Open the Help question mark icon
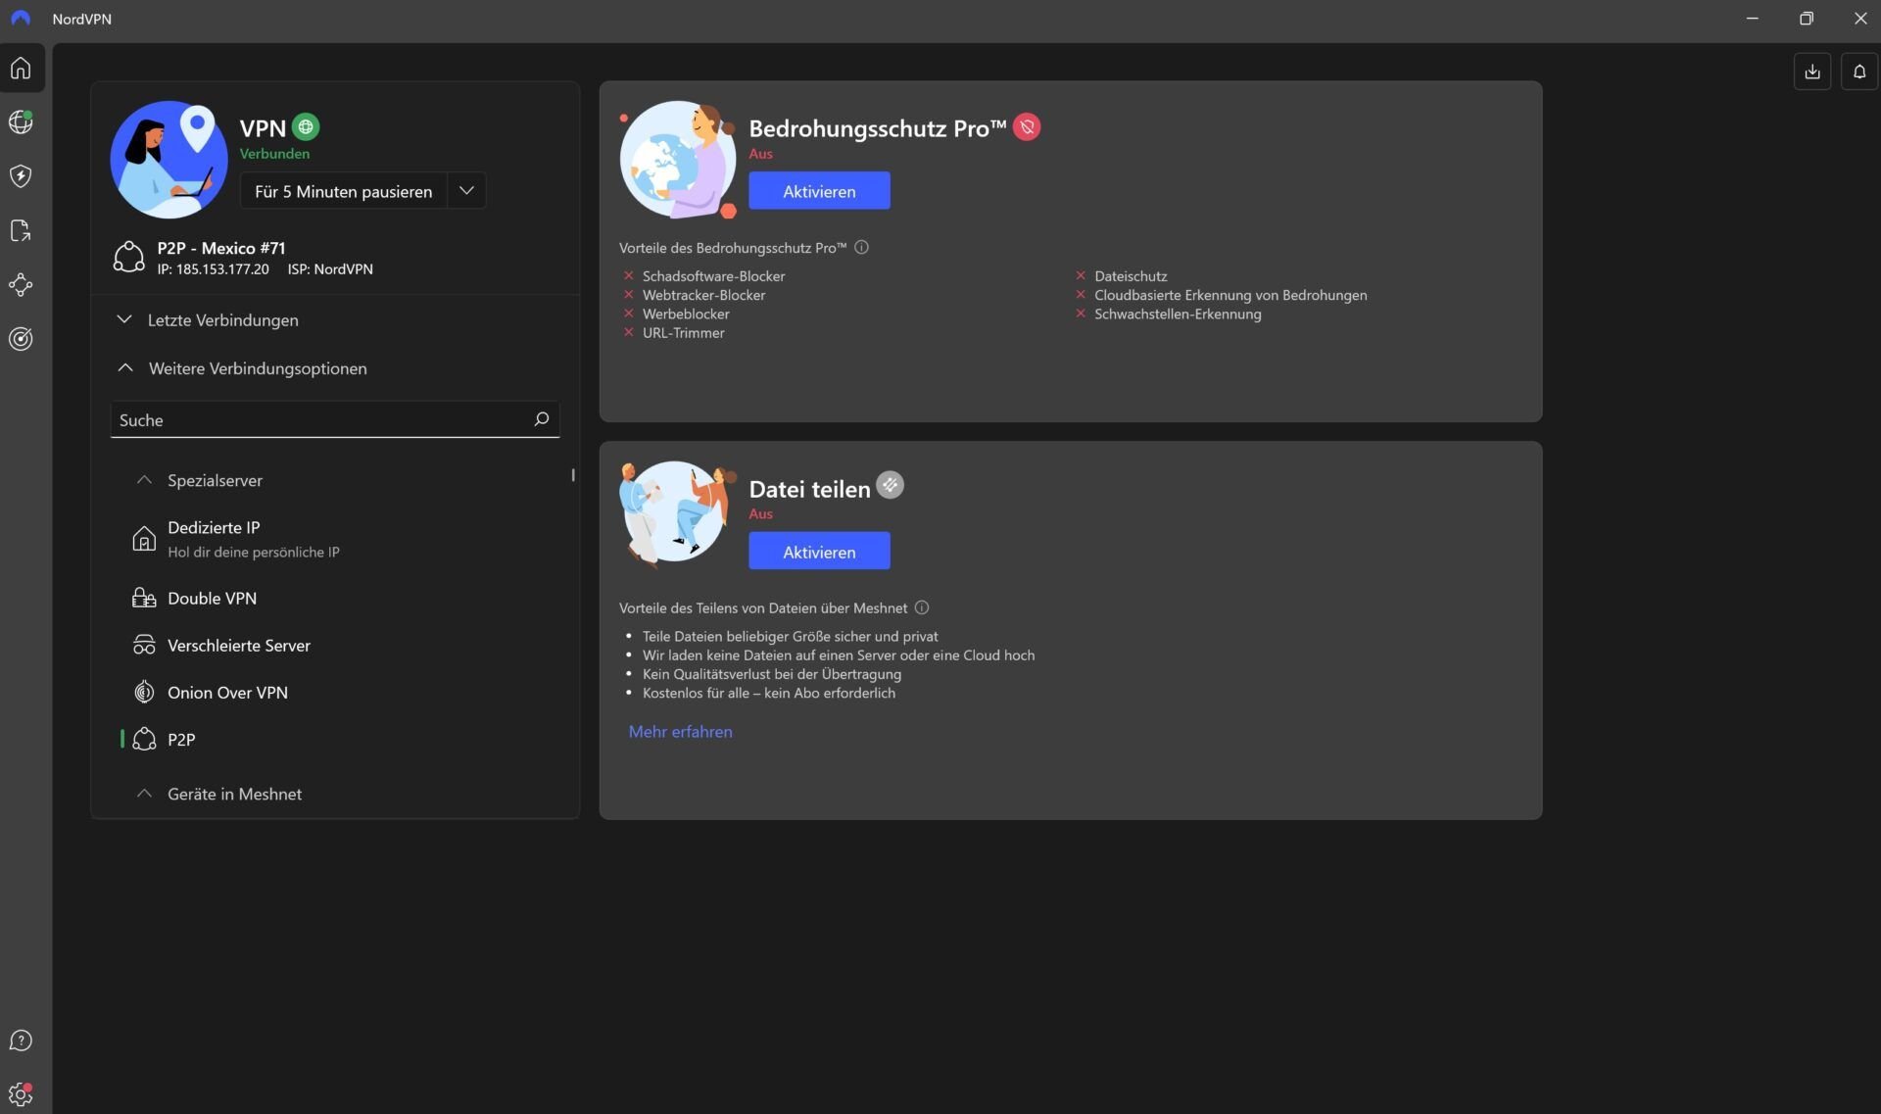The image size is (1881, 1114). click(x=21, y=1041)
